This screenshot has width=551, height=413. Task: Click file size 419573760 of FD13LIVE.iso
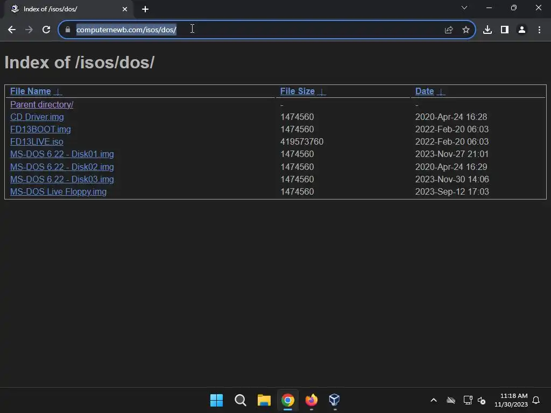302,141
